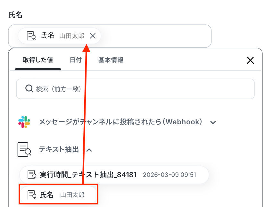This screenshot has height=207, width=273.
Task: Click the 2026-03-09 09:51 timestamp text
Action: pos(170,175)
